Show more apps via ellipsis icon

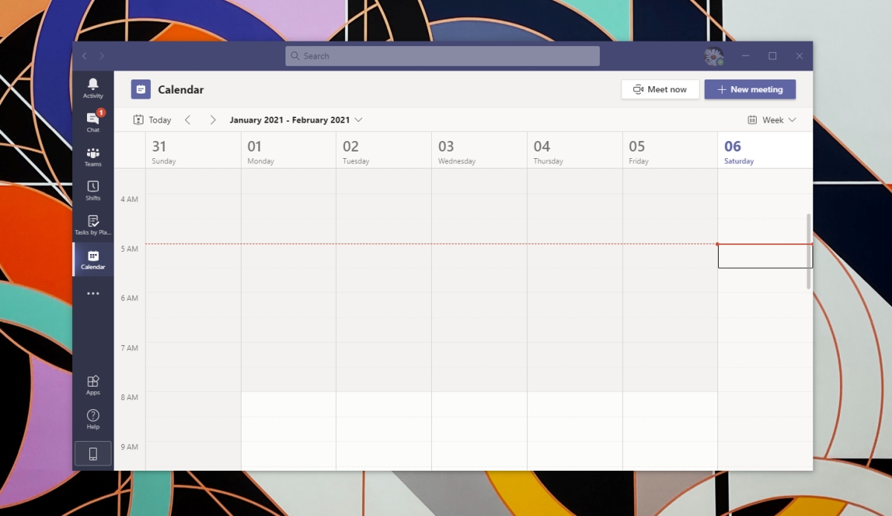[x=93, y=293]
